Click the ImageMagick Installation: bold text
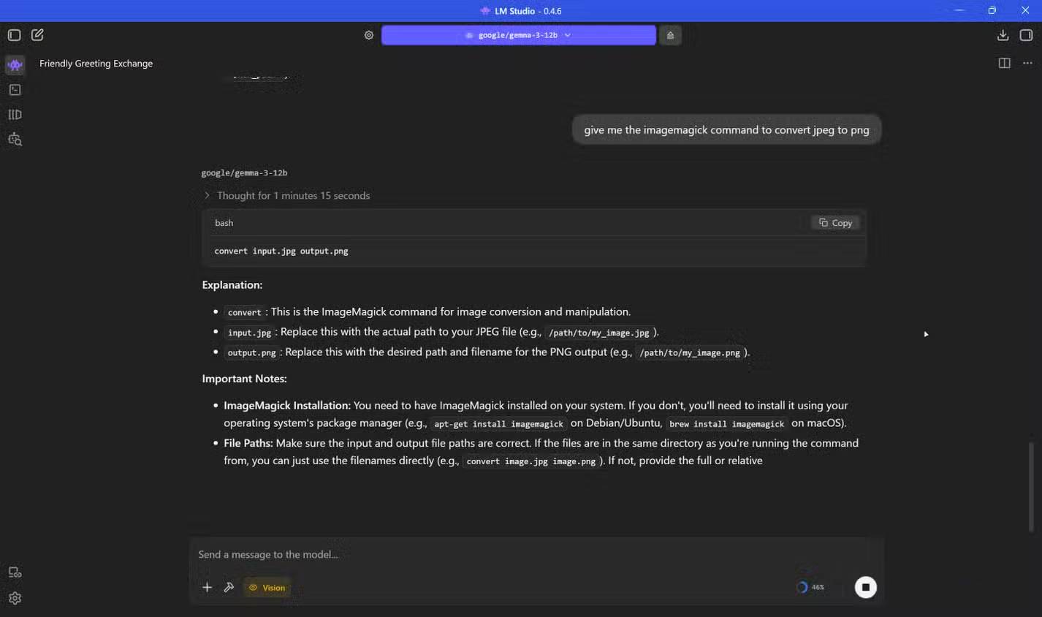 (x=287, y=405)
